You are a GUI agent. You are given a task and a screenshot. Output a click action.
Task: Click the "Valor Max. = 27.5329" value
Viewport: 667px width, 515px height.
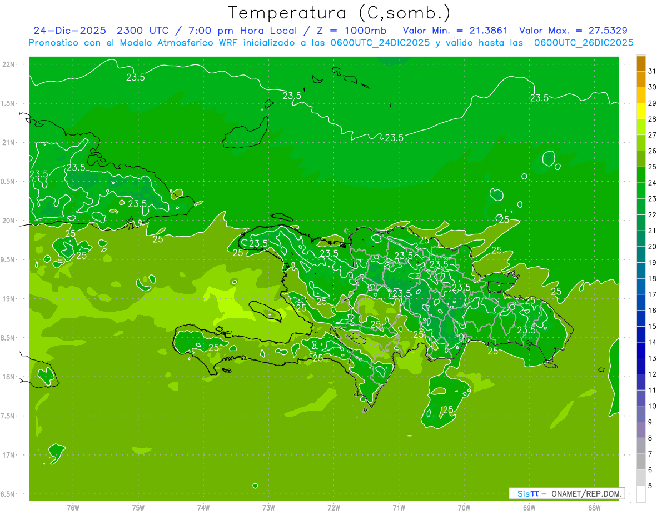[x=573, y=31]
